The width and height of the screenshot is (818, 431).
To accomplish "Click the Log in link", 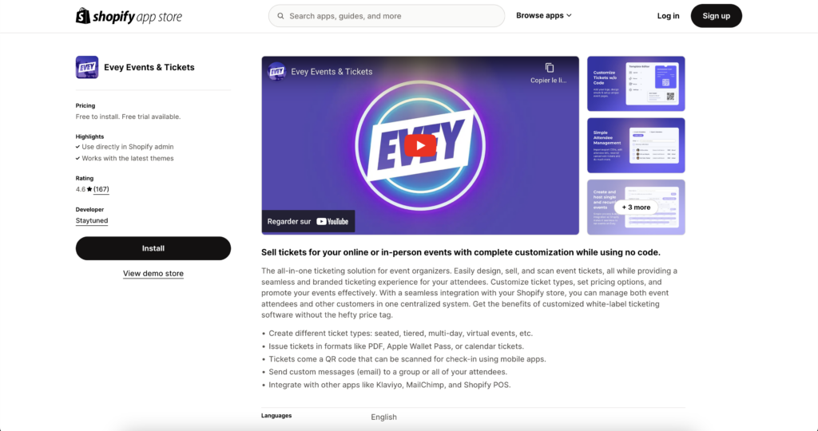I will pos(668,16).
